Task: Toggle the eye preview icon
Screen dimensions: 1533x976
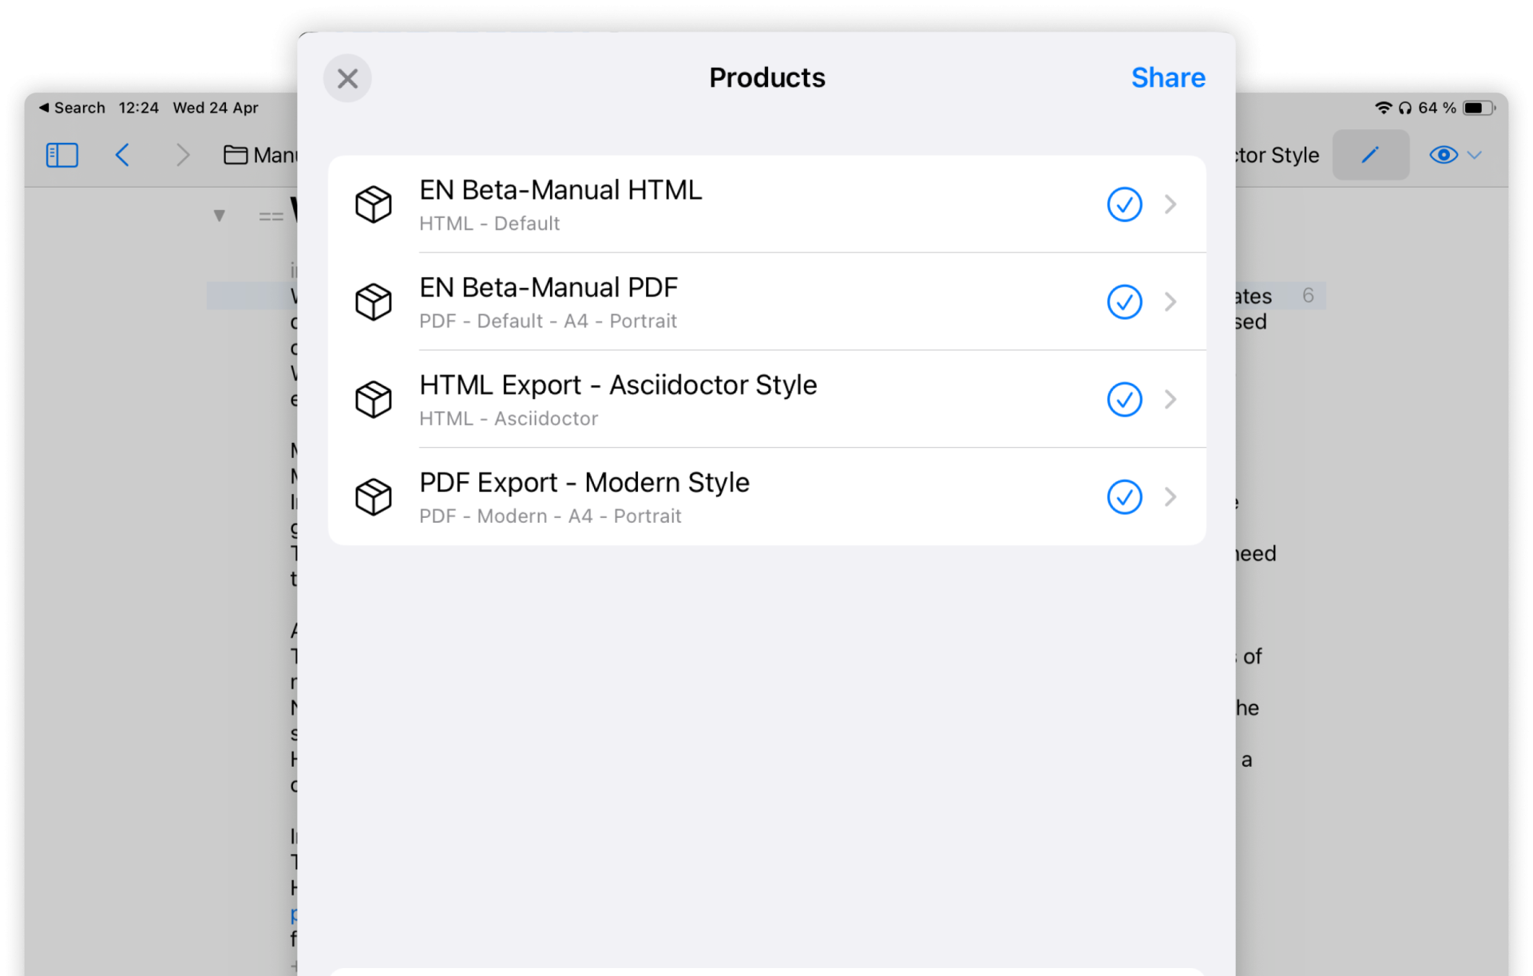Action: pos(1443,155)
